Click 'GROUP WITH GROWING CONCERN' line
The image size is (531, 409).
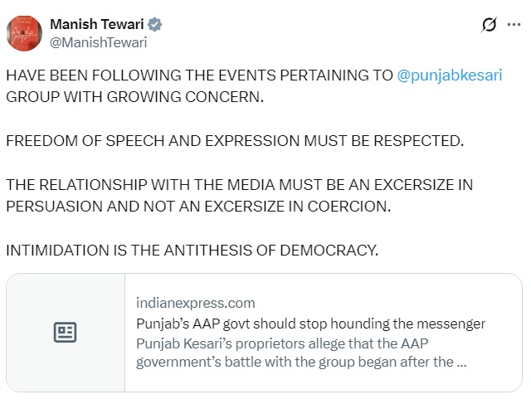pos(134,96)
